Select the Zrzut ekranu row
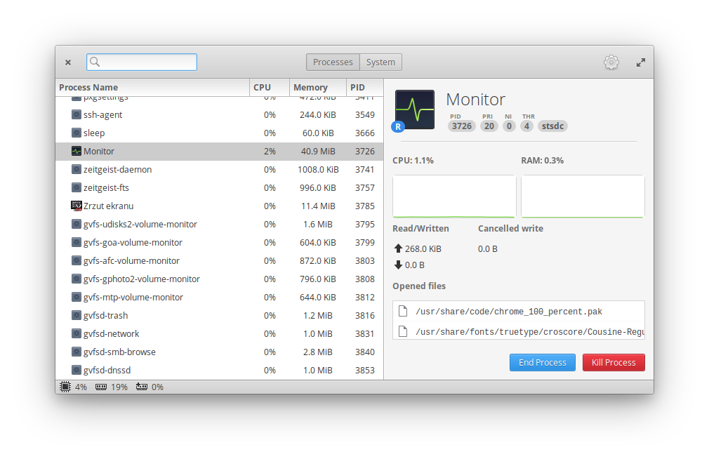The image size is (709, 459). [219, 206]
